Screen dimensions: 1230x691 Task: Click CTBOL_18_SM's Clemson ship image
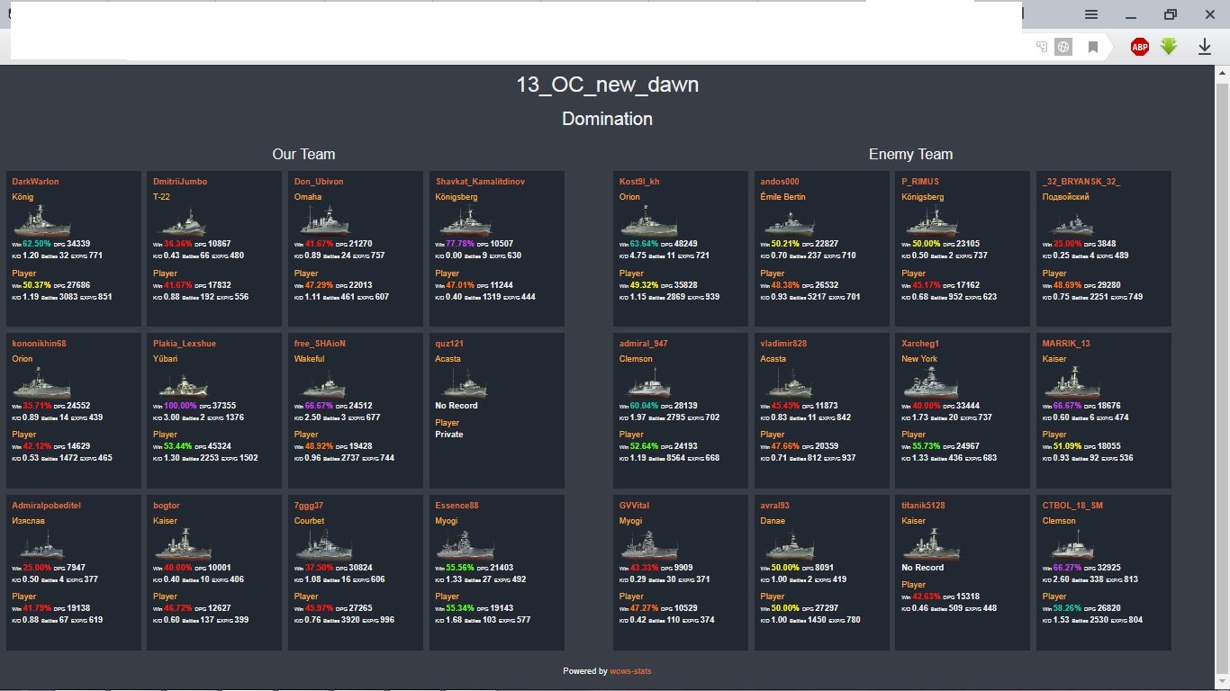(x=1072, y=544)
